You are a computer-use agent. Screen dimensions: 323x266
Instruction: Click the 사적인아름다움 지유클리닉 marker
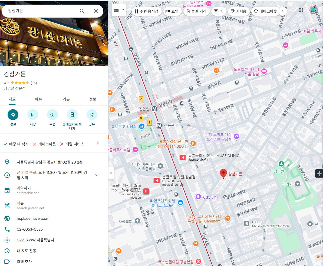click(x=160, y=166)
